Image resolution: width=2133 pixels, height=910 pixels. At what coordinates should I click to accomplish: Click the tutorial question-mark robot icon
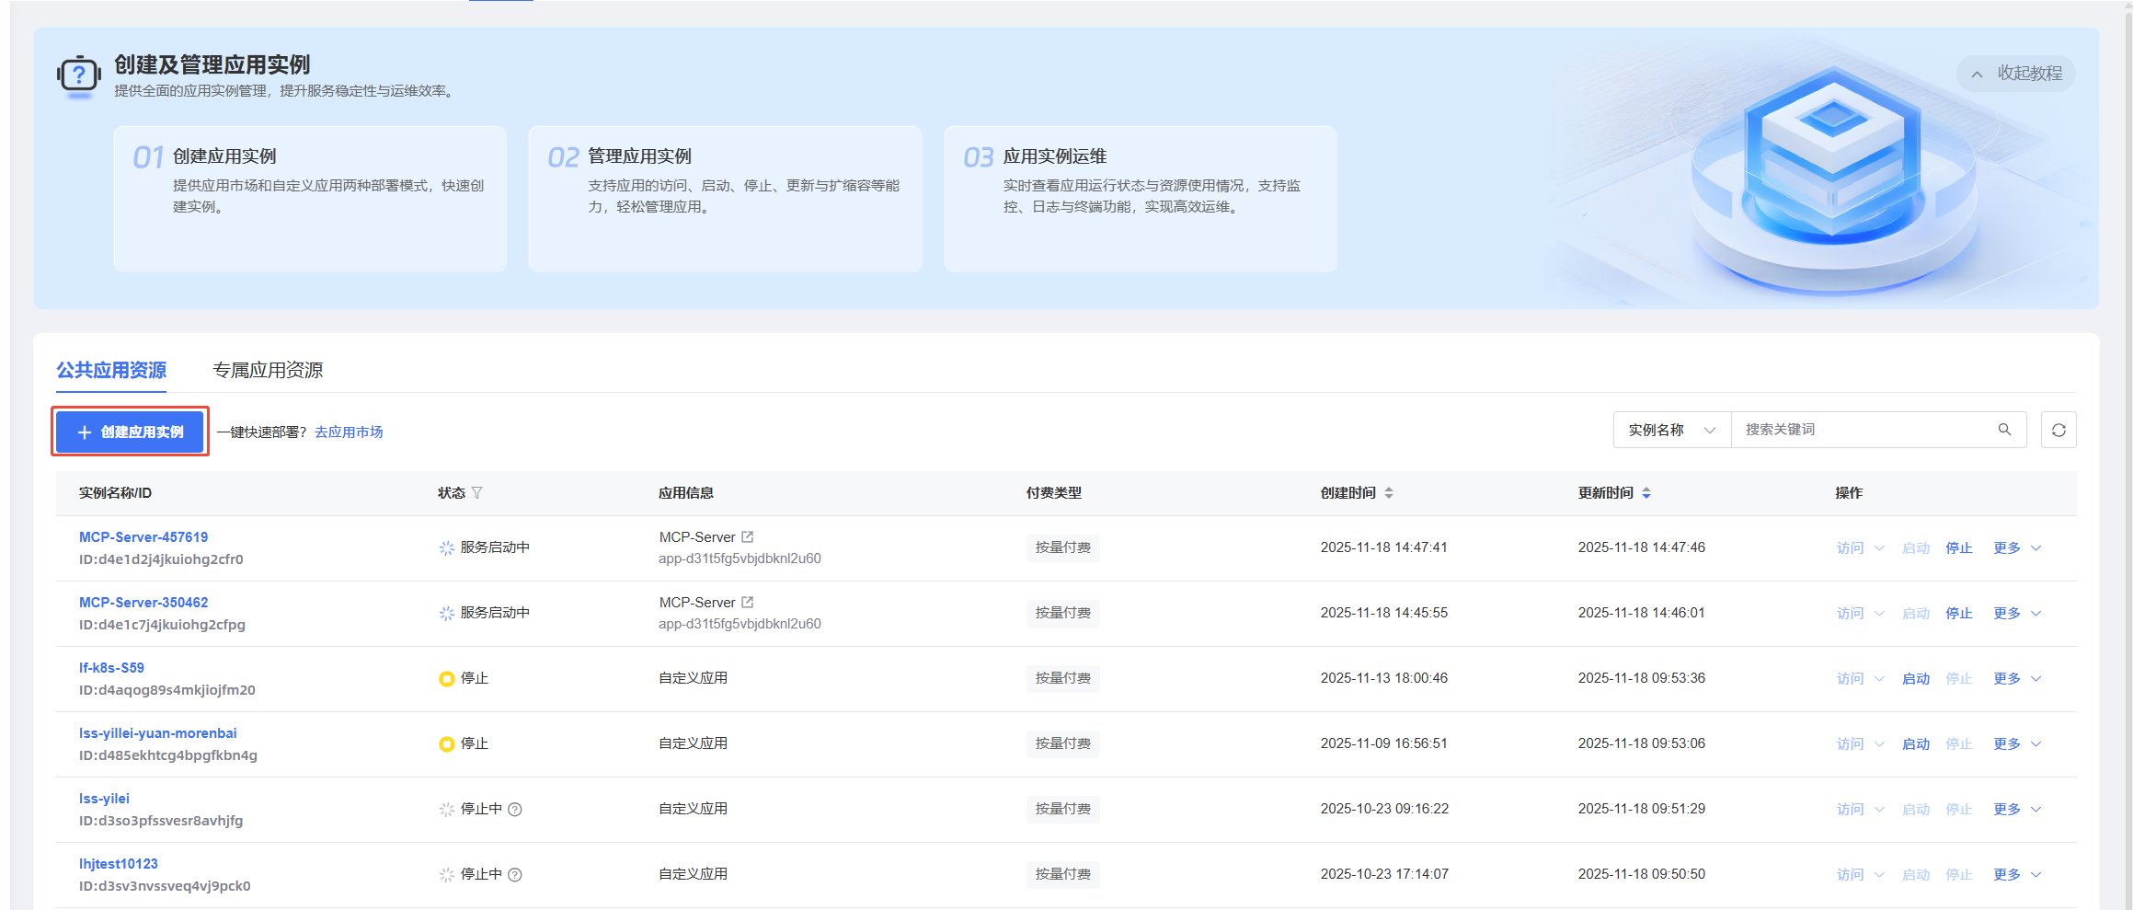[79, 75]
